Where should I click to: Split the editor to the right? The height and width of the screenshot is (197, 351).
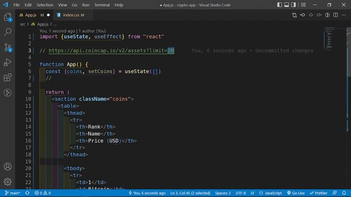tap(336, 15)
